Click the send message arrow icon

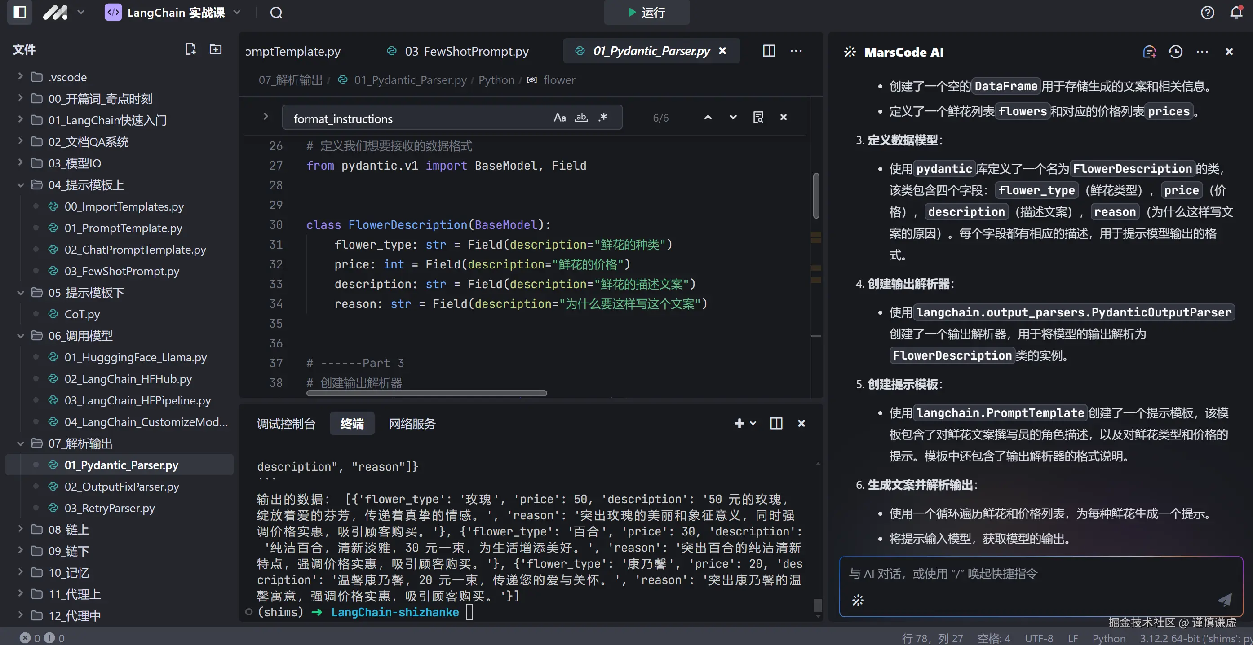pos(1224,599)
